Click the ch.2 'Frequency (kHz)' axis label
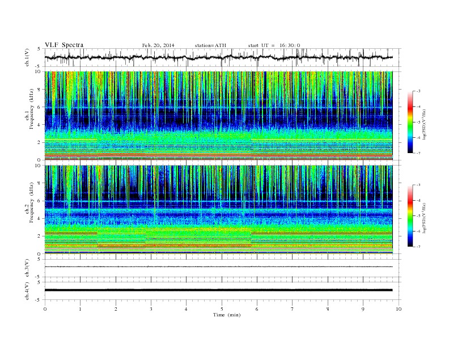The width and height of the screenshot is (449, 347). coord(31,202)
